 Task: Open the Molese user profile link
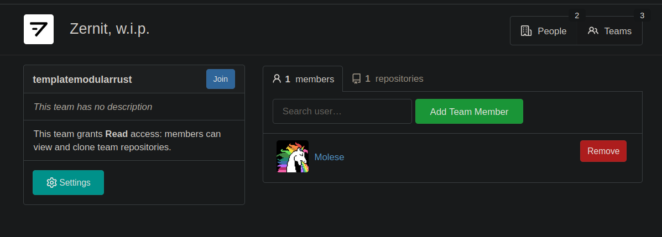click(329, 157)
